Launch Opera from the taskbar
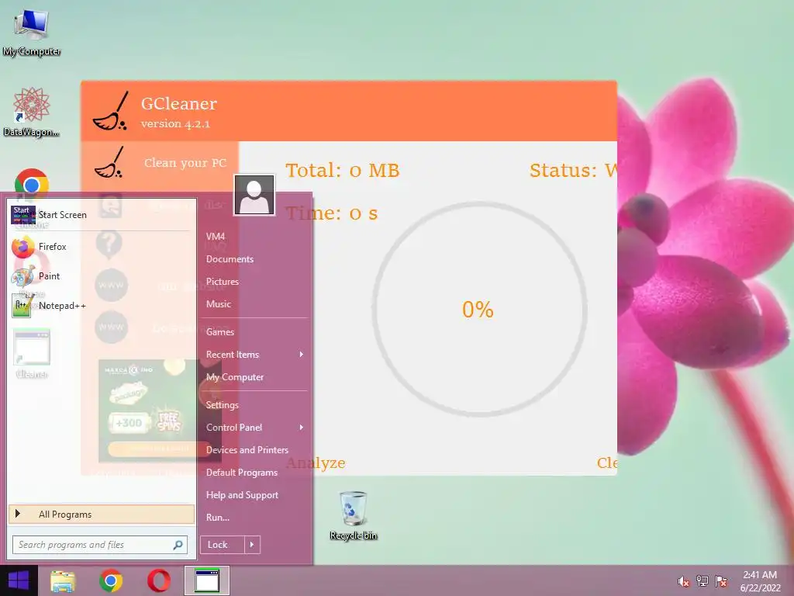794x596 pixels. (x=159, y=580)
